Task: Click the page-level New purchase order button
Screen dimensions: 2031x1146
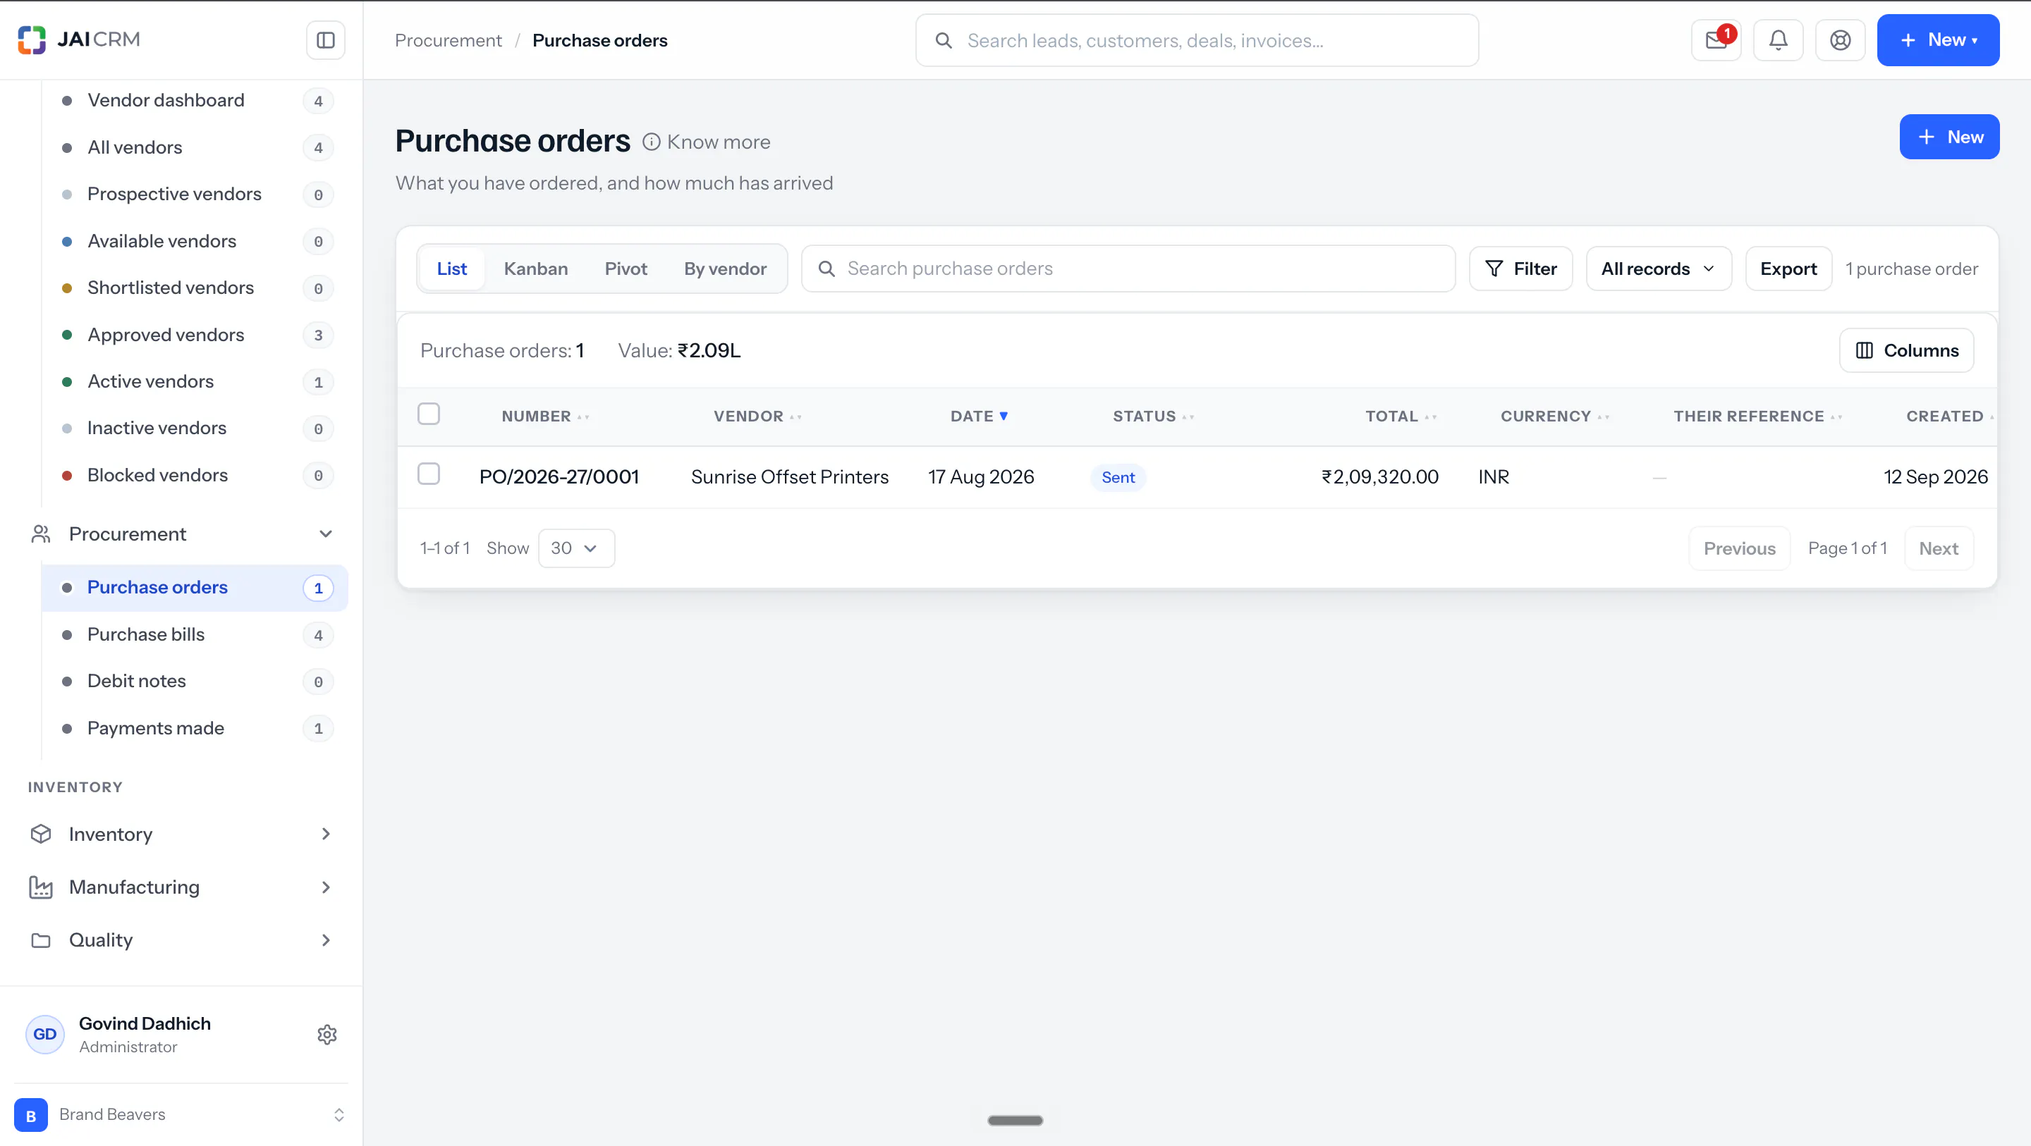Action: [x=1949, y=137]
